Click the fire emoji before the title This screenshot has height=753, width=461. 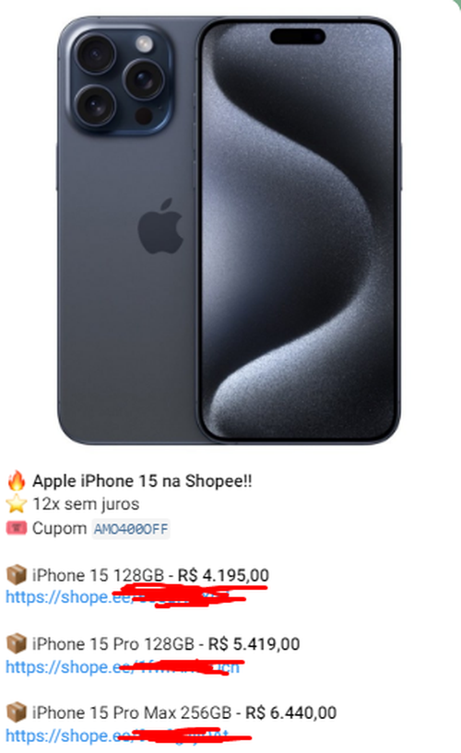(16, 481)
